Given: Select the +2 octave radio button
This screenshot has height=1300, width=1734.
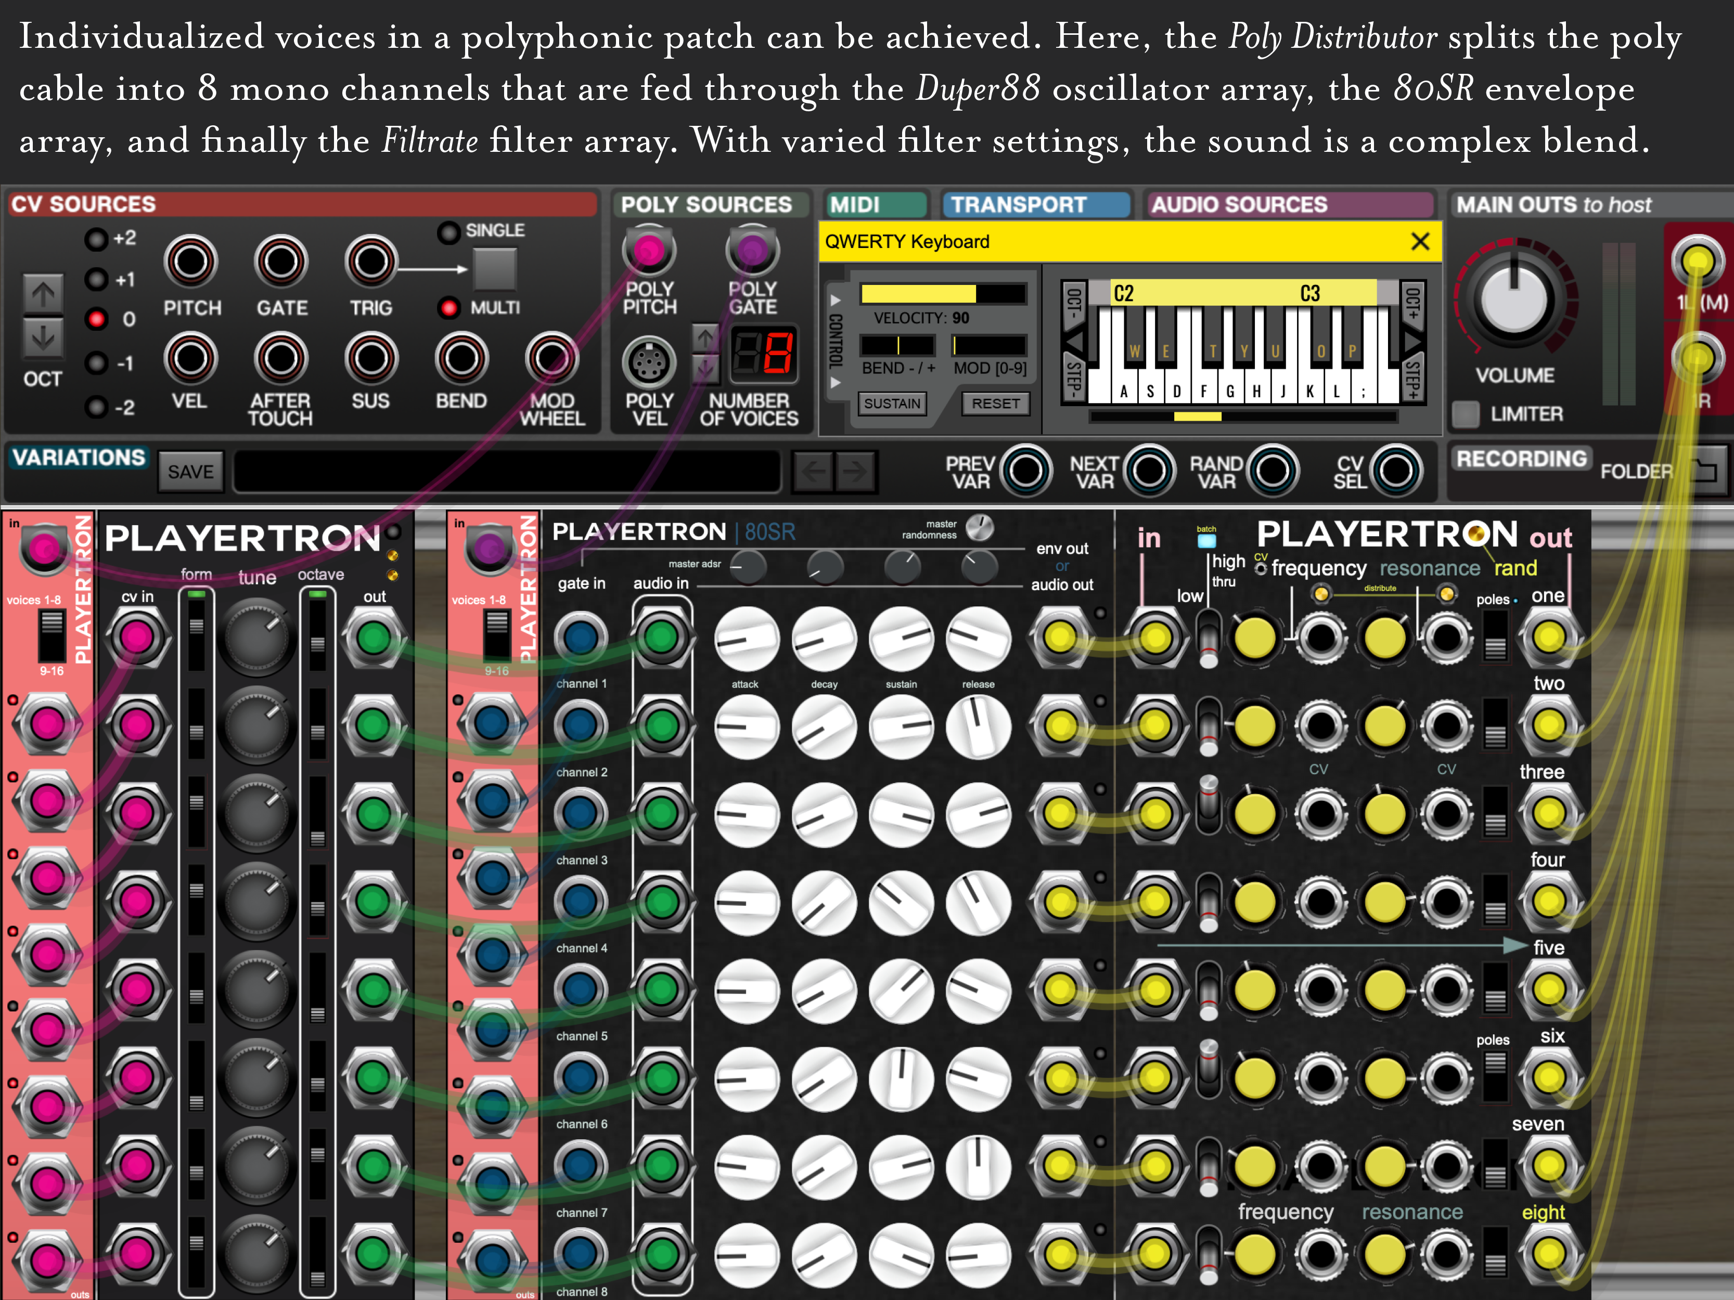Looking at the screenshot, I should [96, 239].
